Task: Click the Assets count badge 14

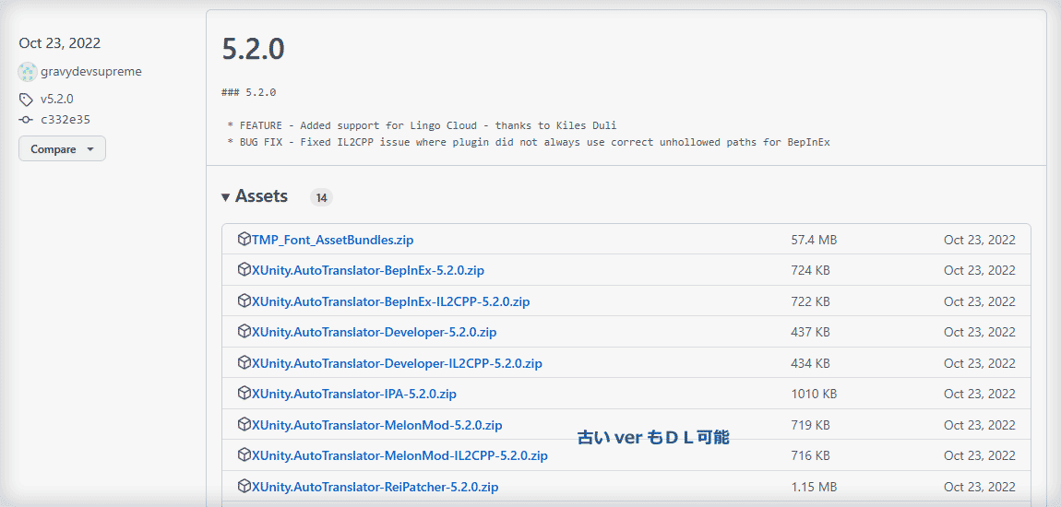Action: [321, 197]
